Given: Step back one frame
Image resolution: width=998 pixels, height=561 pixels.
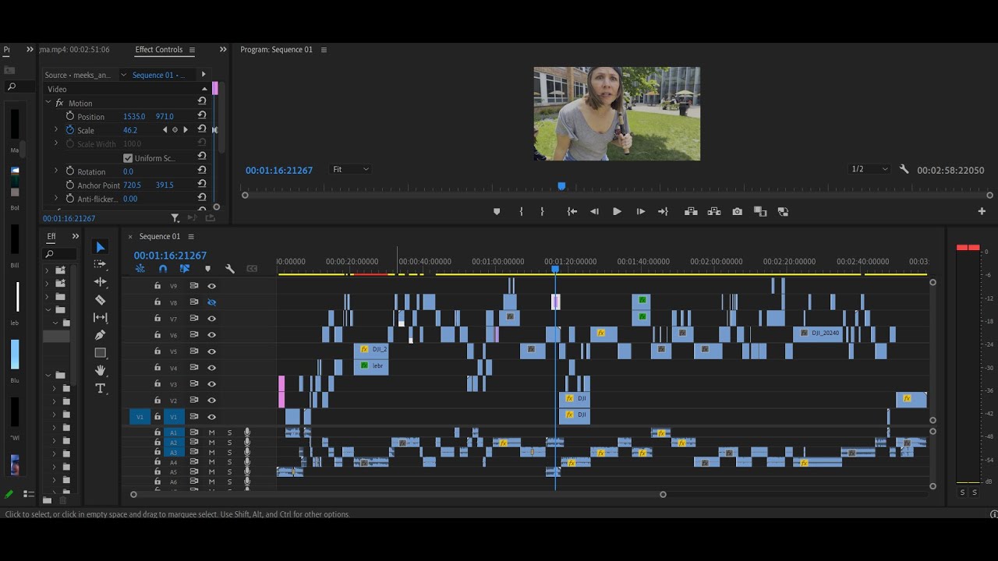Looking at the screenshot, I should click(594, 211).
